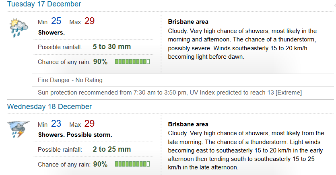
Task: Click Wednesday's Brisbane area heading
Action: click(x=188, y=124)
